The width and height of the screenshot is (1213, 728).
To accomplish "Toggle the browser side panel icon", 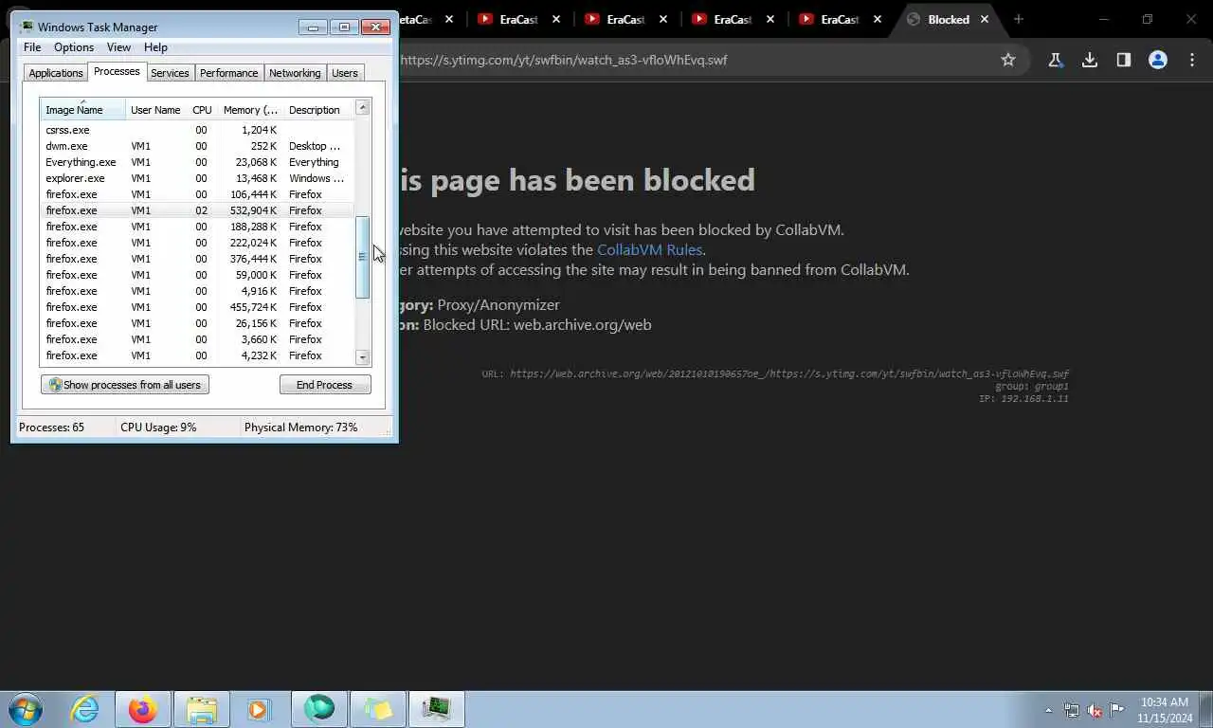I will [1124, 60].
